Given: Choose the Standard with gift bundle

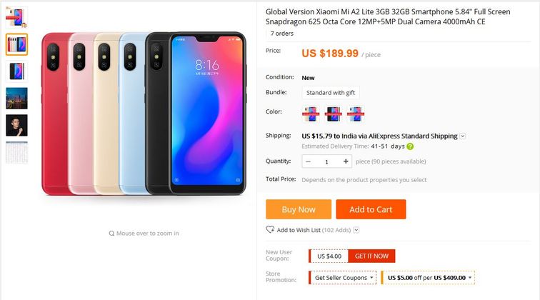Looking at the screenshot, I should (x=331, y=93).
